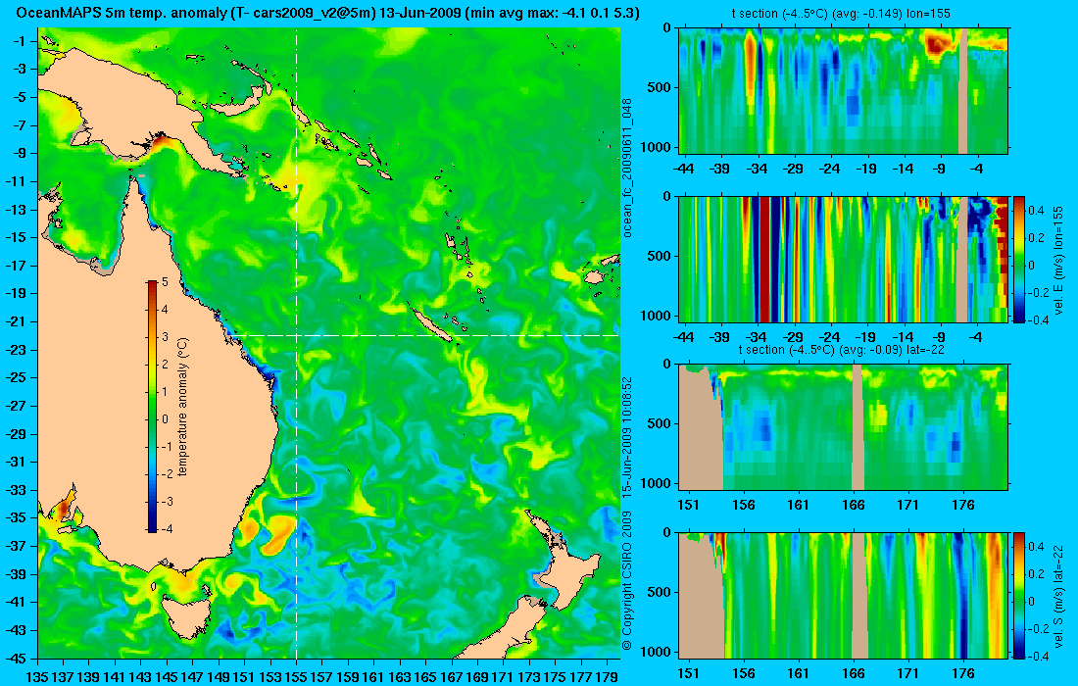
Task: Click latitude axis tick '-21' on main map
Action: coord(18,321)
